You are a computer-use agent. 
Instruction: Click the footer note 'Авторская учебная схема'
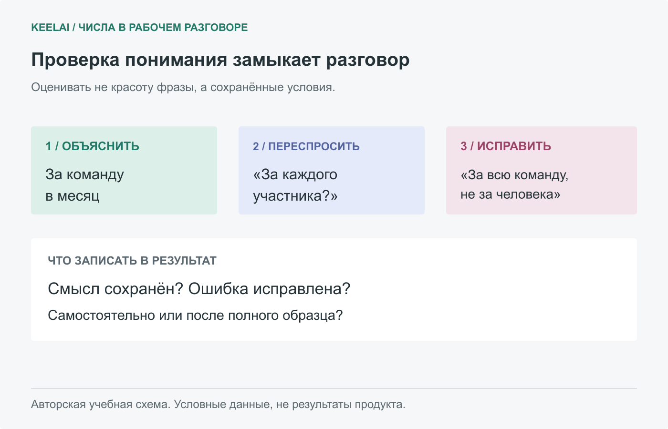(100, 405)
